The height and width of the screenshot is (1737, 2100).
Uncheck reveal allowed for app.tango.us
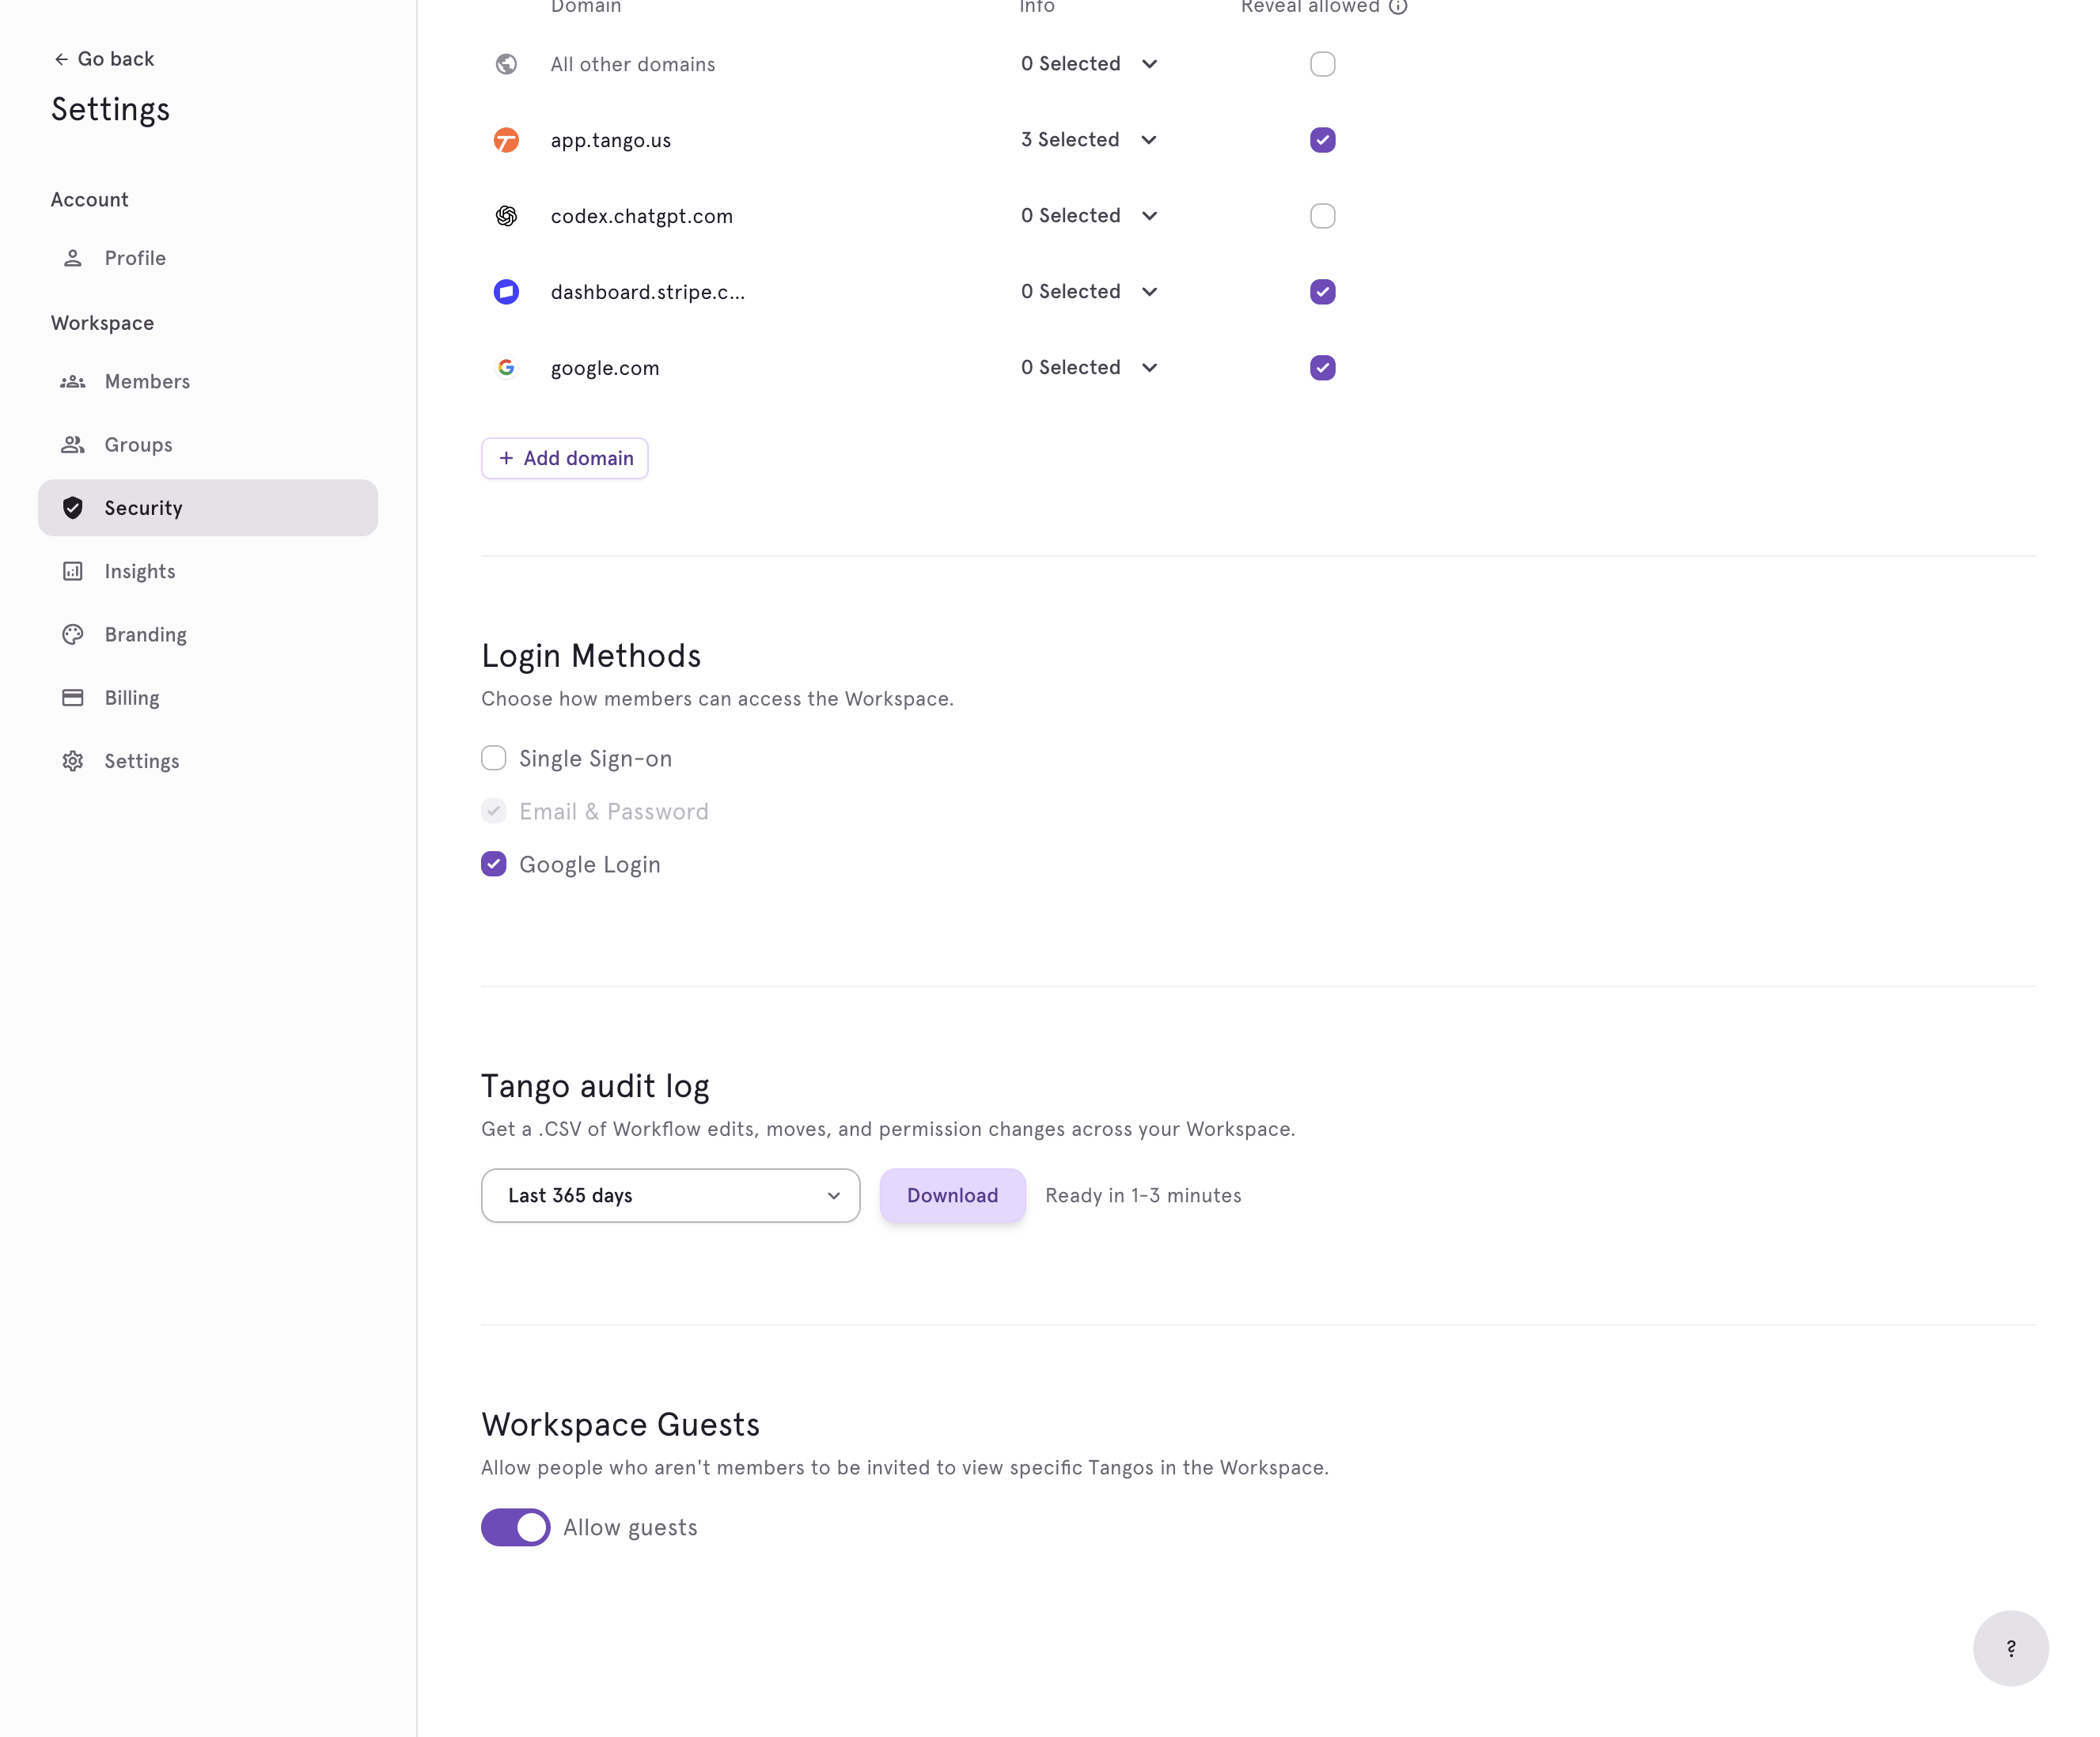[x=1323, y=140]
